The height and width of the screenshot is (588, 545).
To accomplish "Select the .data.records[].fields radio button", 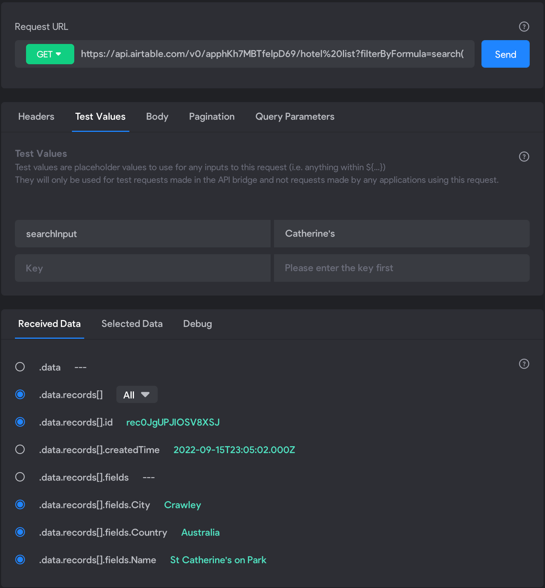I will (20, 477).
